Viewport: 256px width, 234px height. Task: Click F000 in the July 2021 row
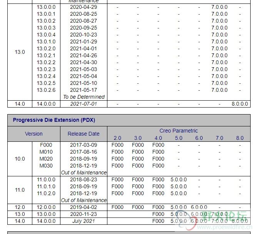pos(158,221)
